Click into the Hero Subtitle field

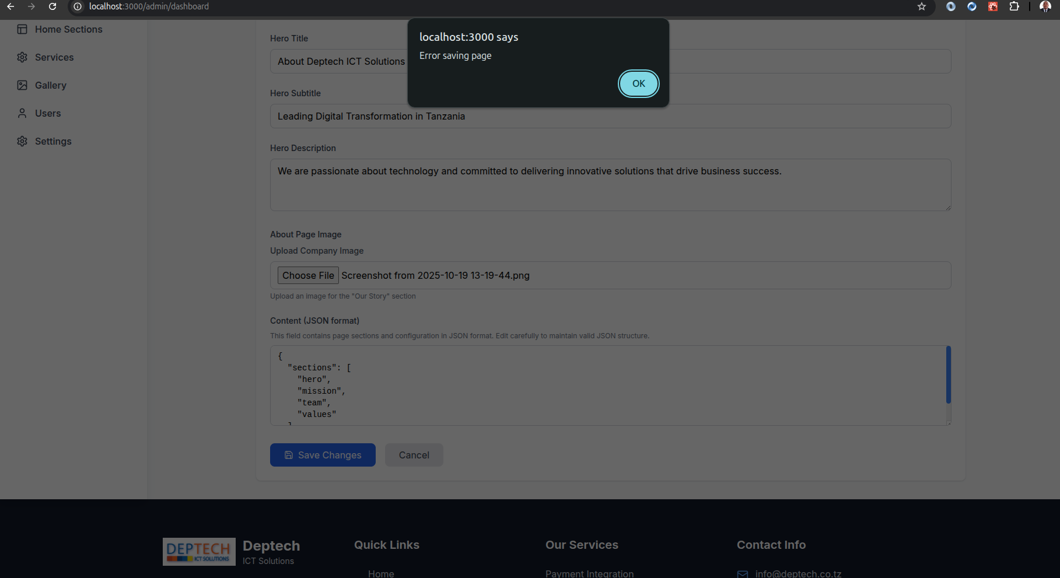[610, 116]
